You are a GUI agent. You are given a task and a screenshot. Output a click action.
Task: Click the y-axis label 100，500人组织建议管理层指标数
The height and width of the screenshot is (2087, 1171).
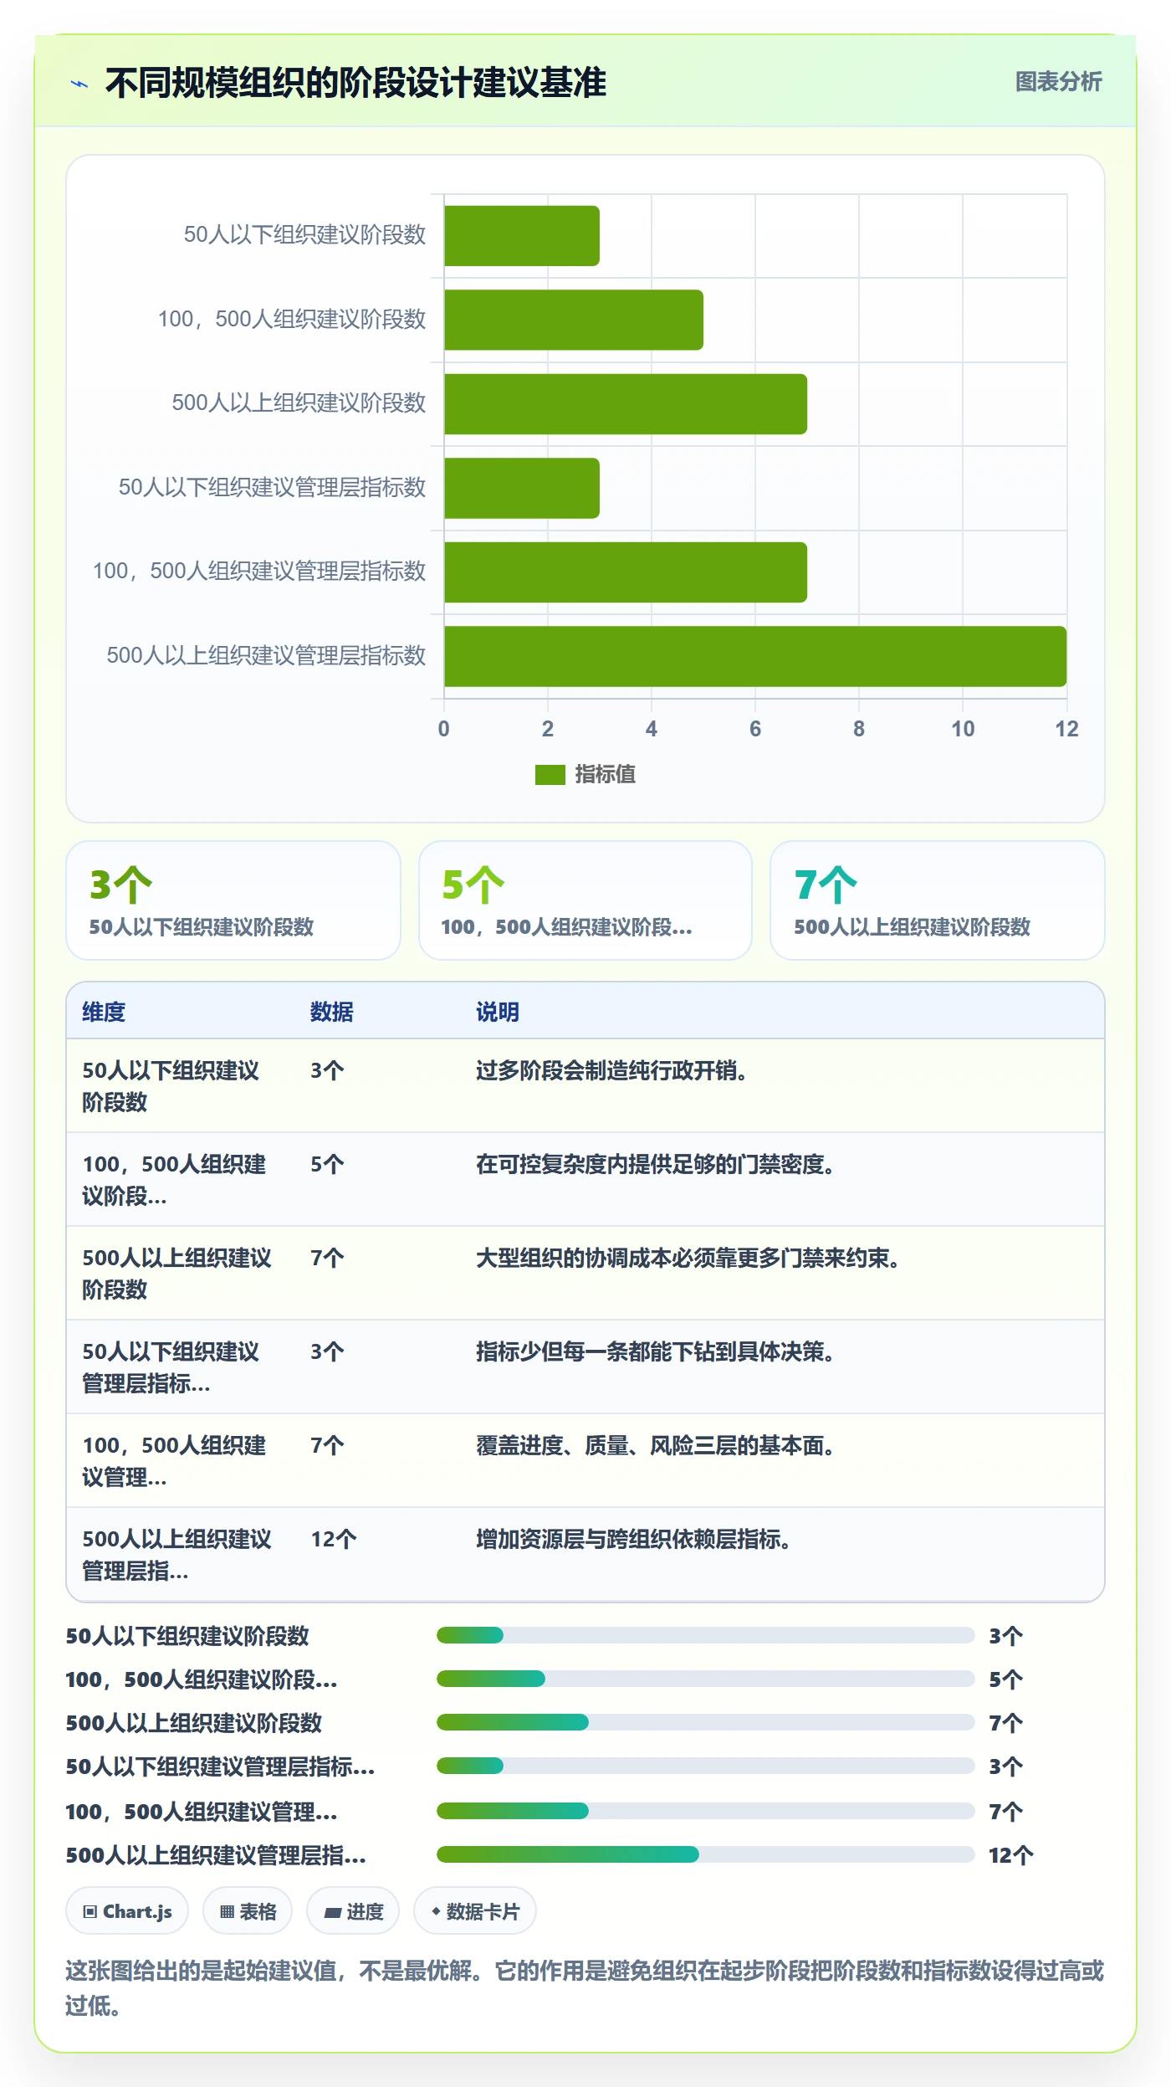[x=259, y=572]
